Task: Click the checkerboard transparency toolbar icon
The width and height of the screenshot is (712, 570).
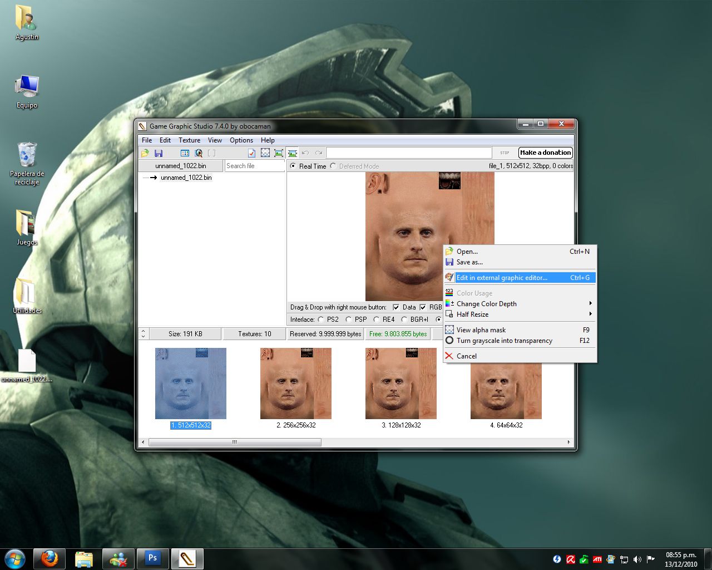Action: (265, 153)
